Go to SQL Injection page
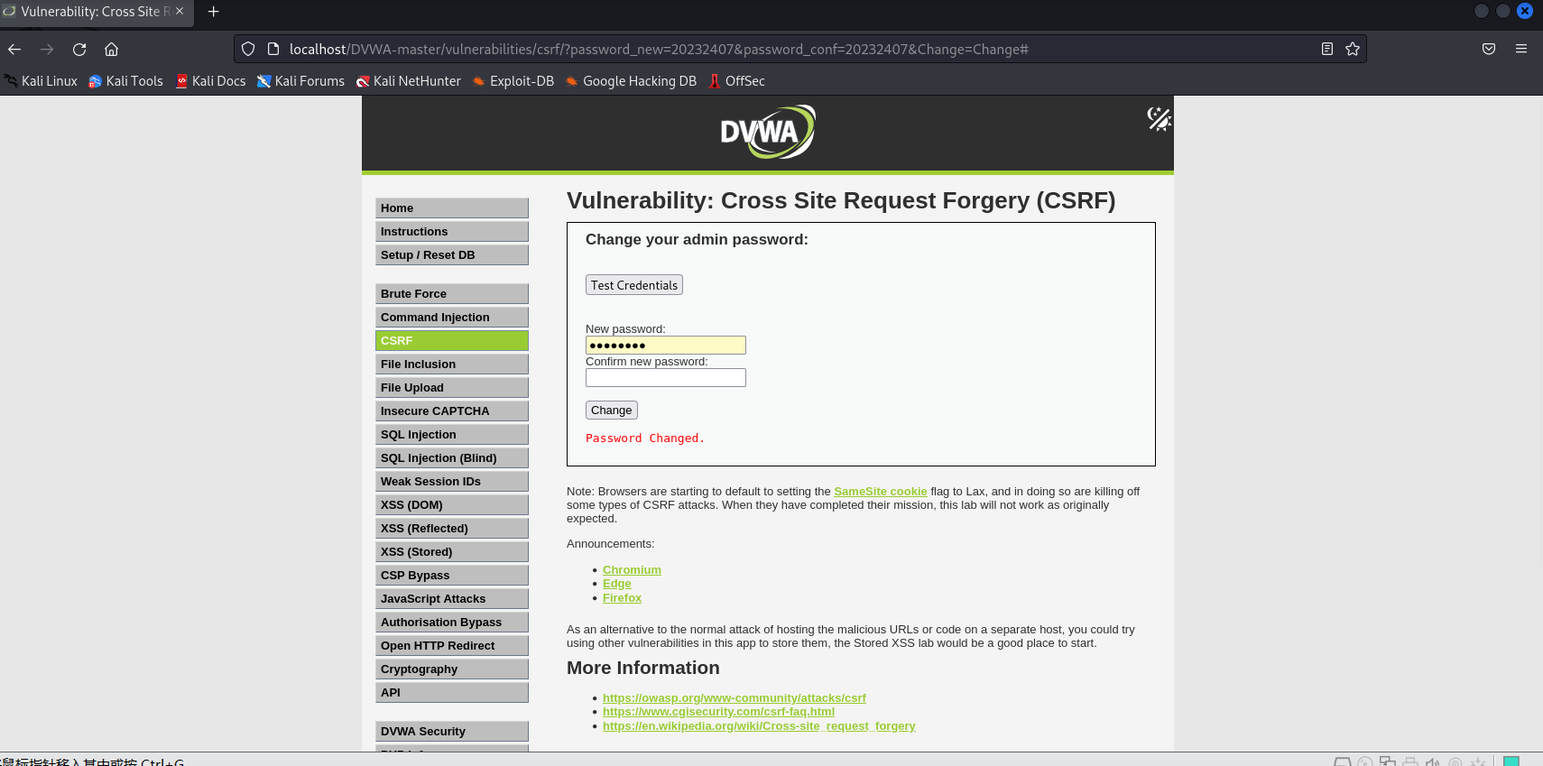This screenshot has width=1543, height=766. point(452,434)
